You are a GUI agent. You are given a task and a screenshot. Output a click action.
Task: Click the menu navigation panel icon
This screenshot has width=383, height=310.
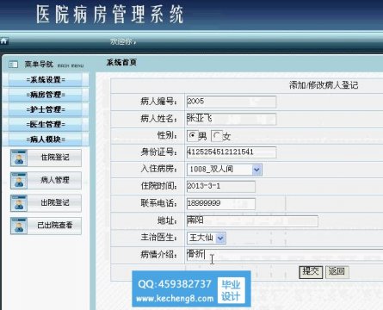pos(13,65)
